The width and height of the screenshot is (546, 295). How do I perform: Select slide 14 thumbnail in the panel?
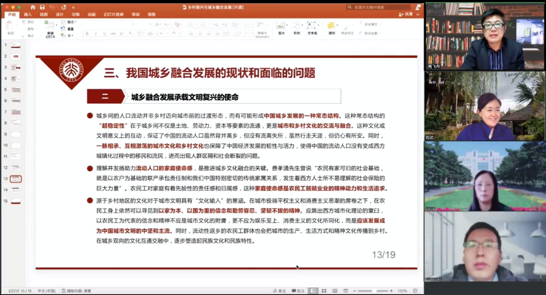pyautogui.click(x=16, y=190)
